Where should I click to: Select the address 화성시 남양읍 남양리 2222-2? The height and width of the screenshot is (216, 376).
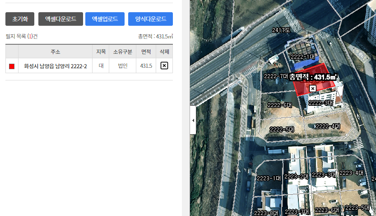coord(56,66)
